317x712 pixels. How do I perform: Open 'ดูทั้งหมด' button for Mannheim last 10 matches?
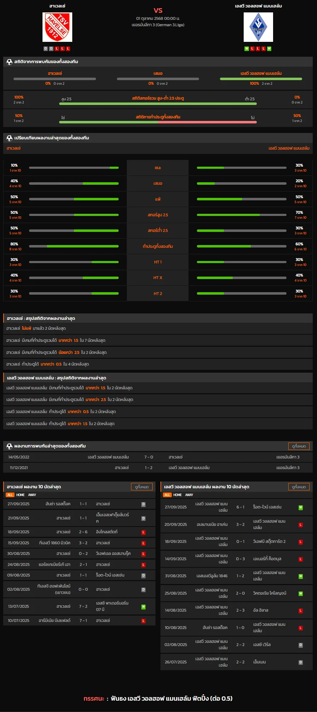coord(299,487)
